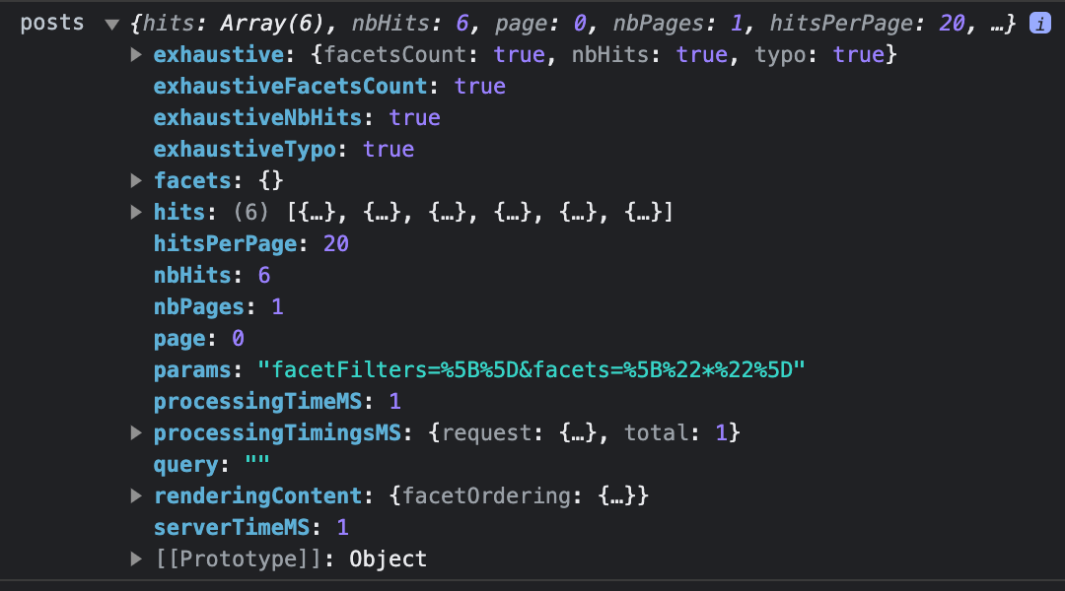Click the hits array preview brackets
The image size is (1065, 591).
point(479,213)
